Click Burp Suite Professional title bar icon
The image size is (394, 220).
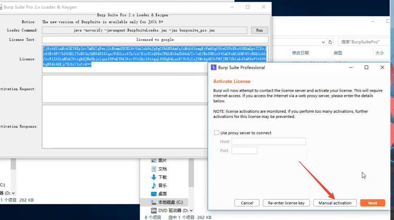tap(213, 67)
